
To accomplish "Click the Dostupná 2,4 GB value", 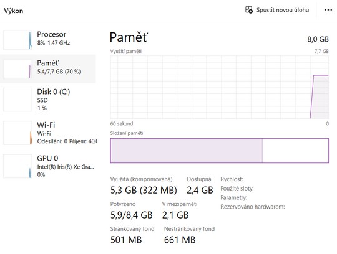I will 200,190.
